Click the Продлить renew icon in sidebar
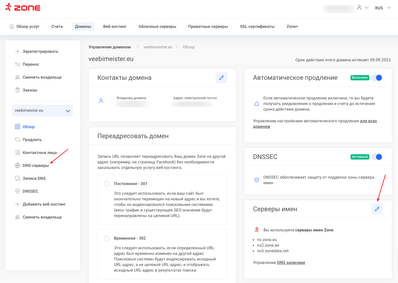398x283 pixels. (18, 140)
